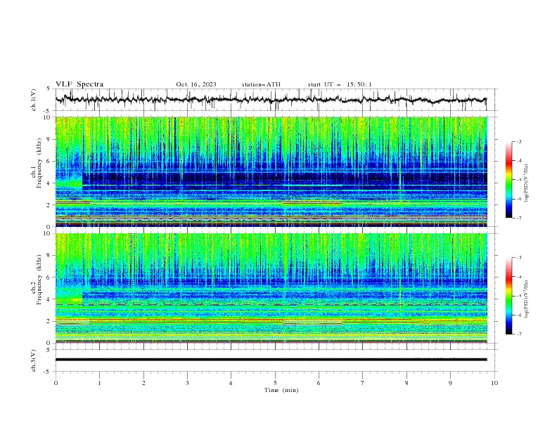The width and height of the screenshot is (557, 430).
Task: Click the "8" frequency tick of ch.2 spectrogram
Action: 49,256
